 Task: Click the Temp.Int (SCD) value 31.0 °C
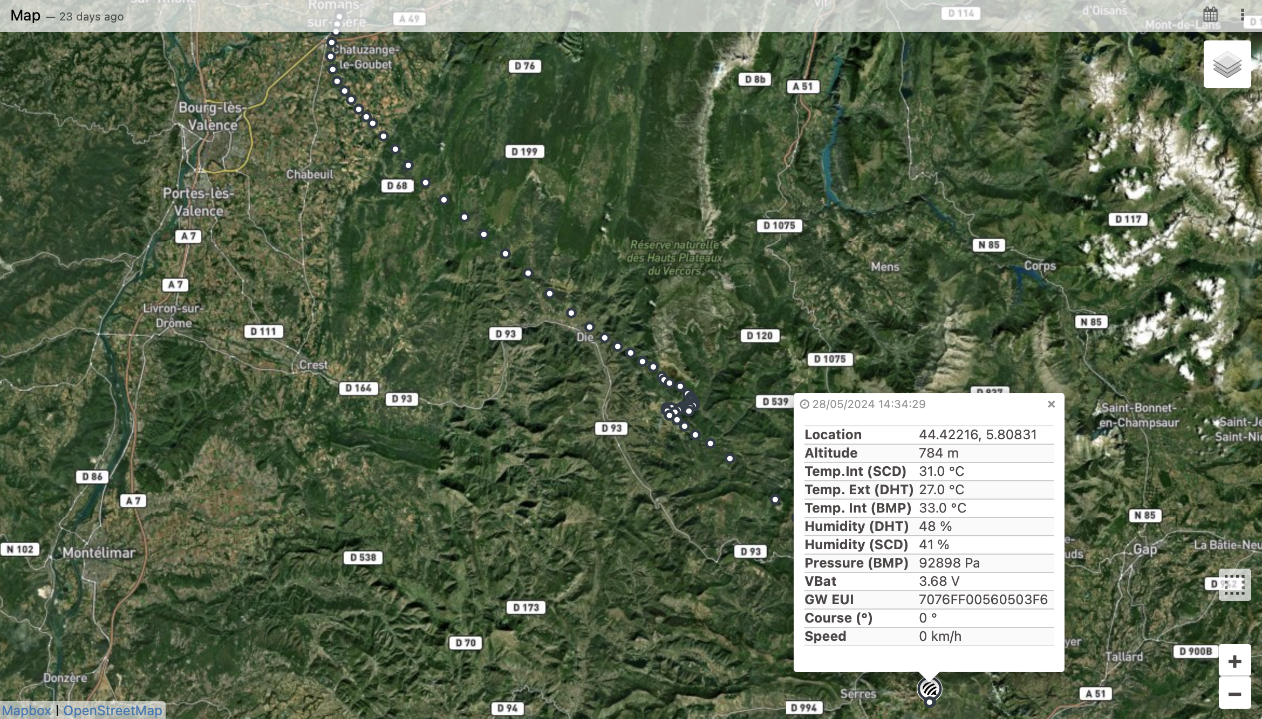click(941, 471)
